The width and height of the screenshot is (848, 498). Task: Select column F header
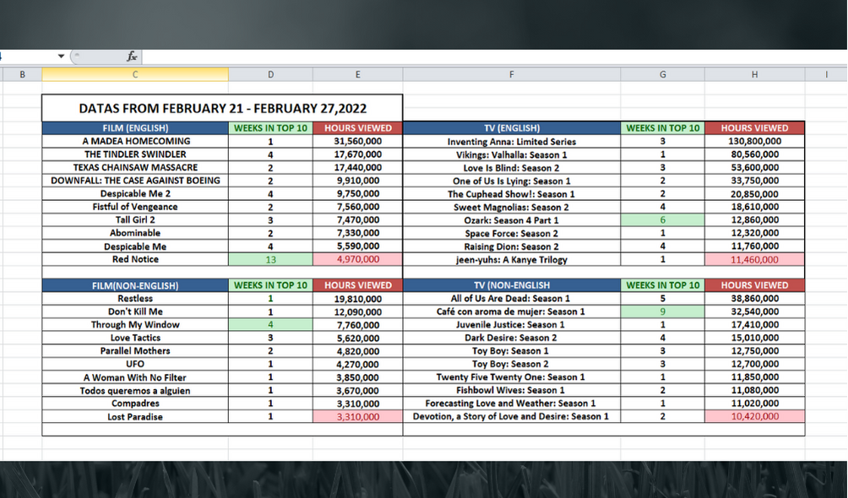coord(512,74)
